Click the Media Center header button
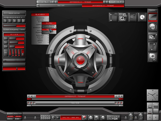The image size is (161, 121). click(14, 13)
